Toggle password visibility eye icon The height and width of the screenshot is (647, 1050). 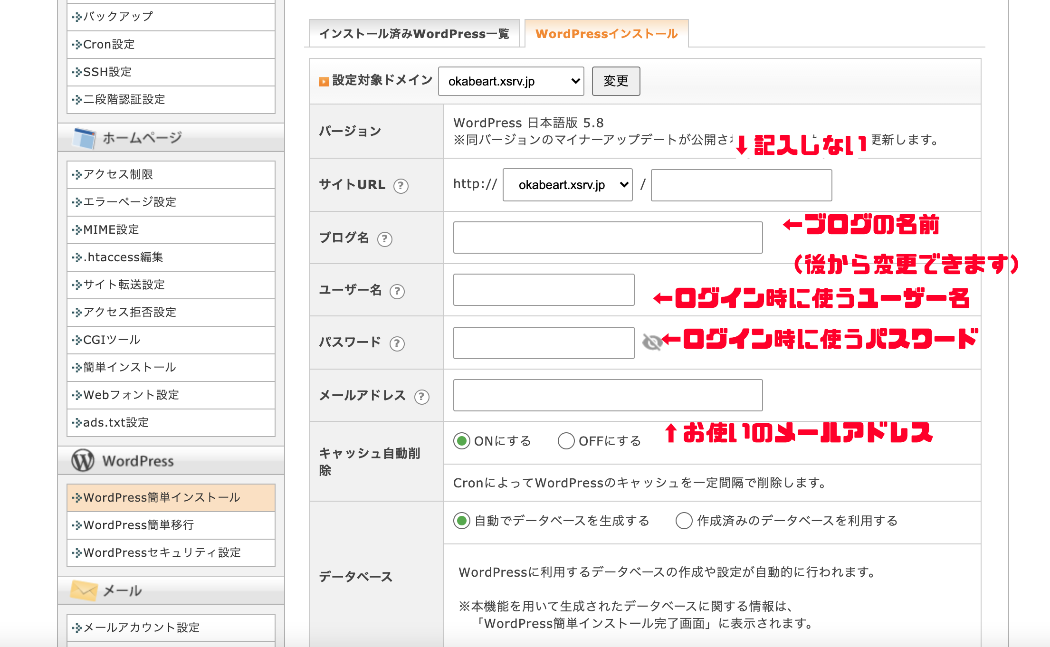pos(652,342)
